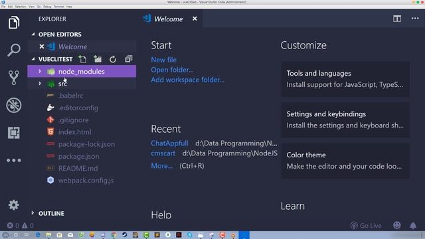Open Skype from the taskbar
425x239 pixels.
tap(190, 235)
